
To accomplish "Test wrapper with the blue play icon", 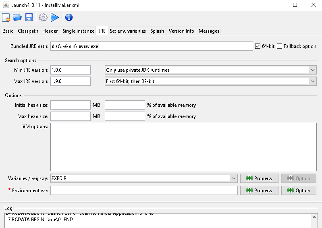I will tap(55, 17).
